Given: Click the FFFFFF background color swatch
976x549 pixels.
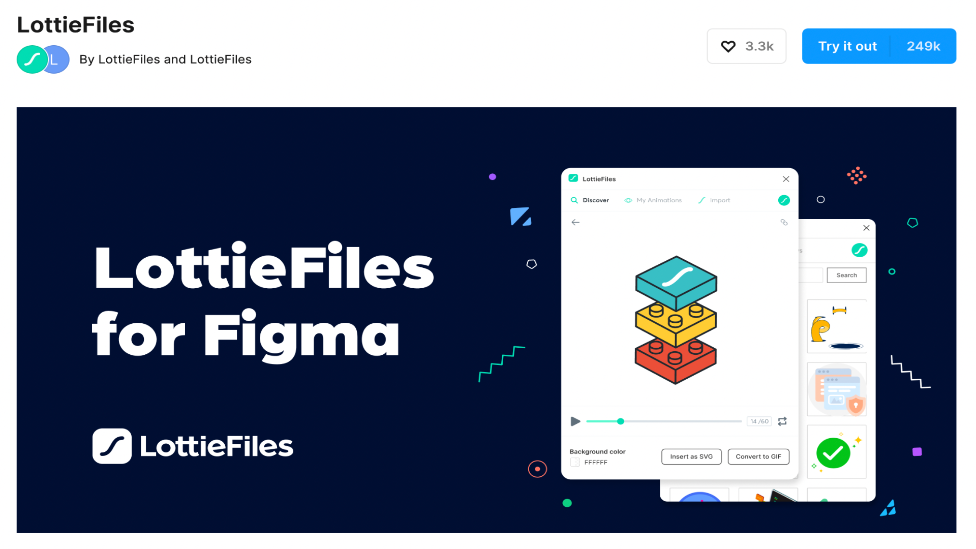Looking at the screenshot, I should point(574,463).
